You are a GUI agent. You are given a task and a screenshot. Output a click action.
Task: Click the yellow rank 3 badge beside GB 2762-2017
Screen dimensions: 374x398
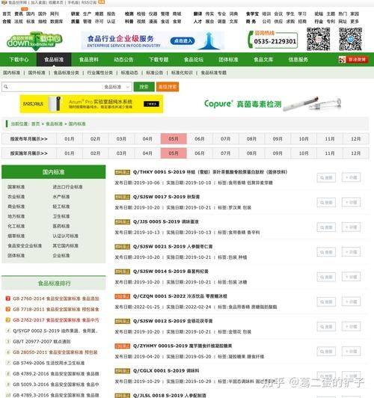(8, 320)
